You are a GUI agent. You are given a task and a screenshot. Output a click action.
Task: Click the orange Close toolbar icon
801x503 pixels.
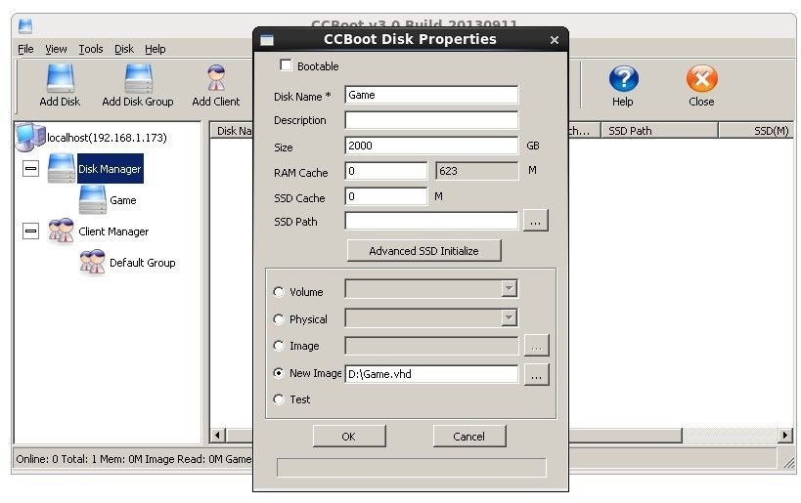tap(702, 79)
